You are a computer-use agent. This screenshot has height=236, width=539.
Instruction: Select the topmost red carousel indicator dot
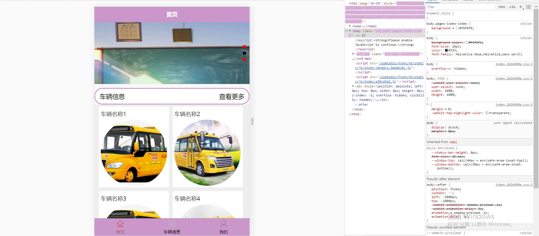(245, 47)
